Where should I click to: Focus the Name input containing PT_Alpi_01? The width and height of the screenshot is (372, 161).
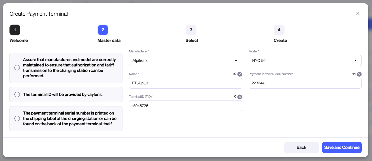[x=185, y=83]
